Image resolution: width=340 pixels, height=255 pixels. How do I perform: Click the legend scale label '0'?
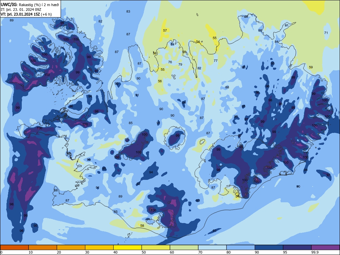(x=1, y=252)
